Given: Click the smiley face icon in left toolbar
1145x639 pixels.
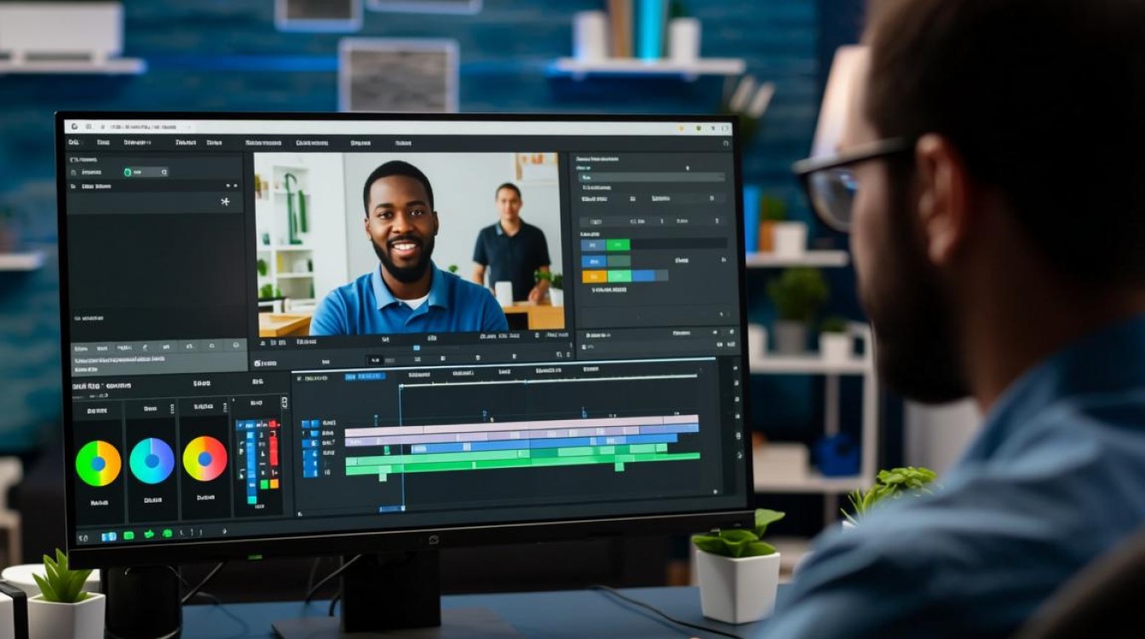Looking at the screenshot, I should pyautogui.click(x=234, y=345).
